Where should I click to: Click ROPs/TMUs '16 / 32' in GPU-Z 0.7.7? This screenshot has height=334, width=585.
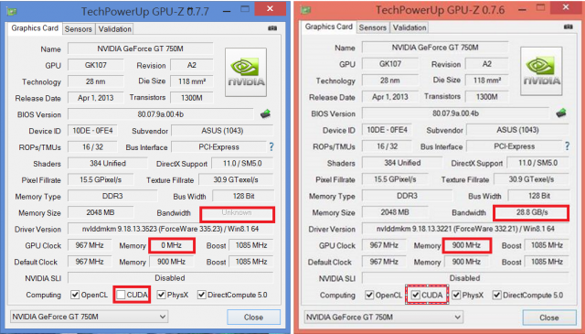(x=92, y=146)
